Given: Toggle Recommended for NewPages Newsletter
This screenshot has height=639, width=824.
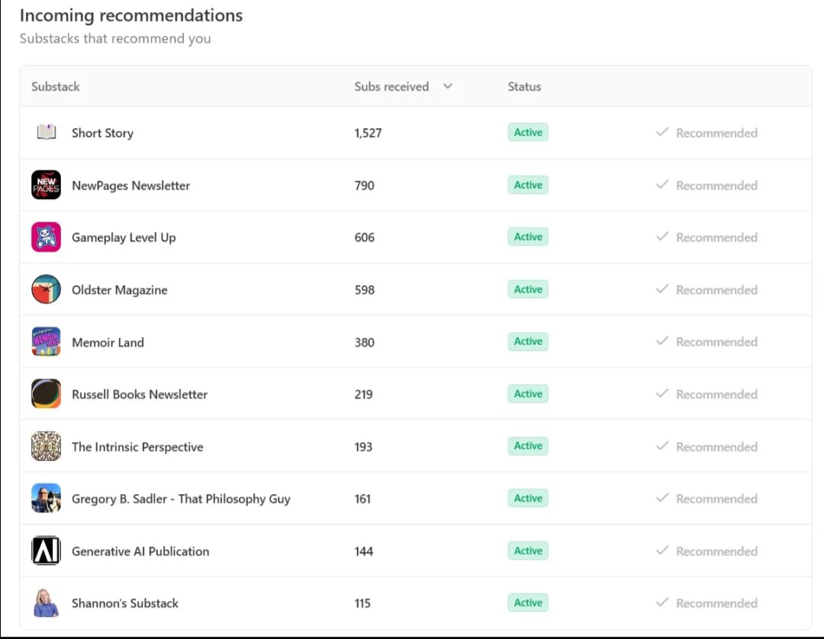Looking at the screenshot, I should (707, 185).
